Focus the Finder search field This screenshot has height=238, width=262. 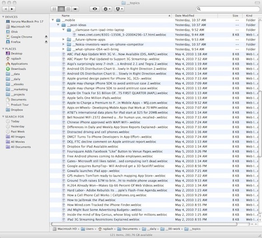tap(228, 9)
